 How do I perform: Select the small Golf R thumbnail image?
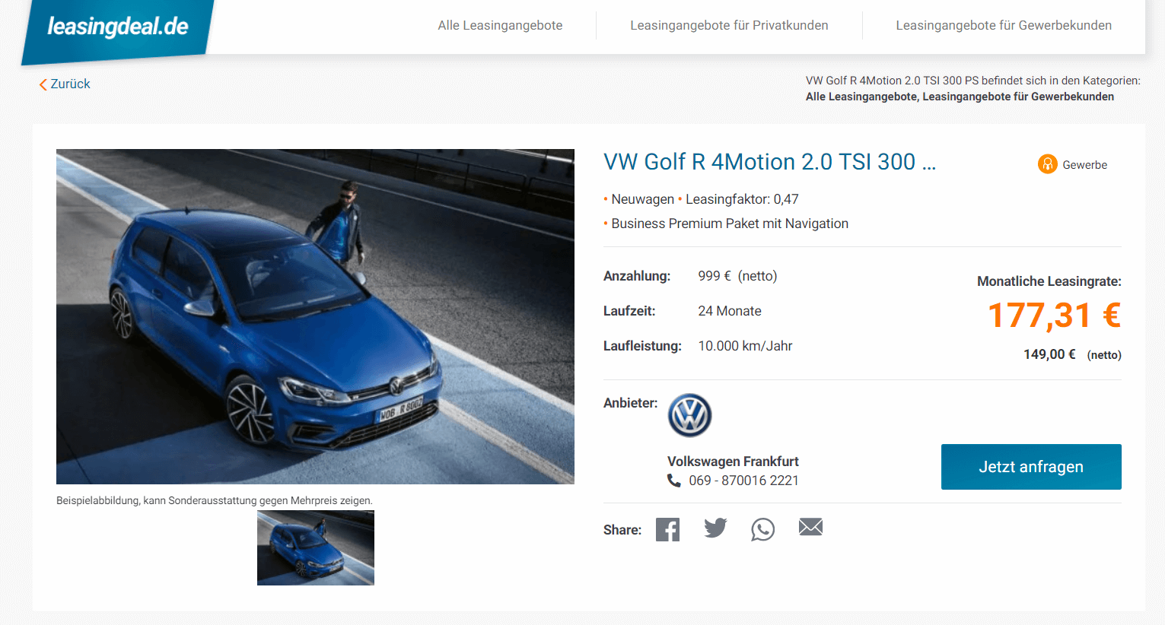[x=316, y=547]
